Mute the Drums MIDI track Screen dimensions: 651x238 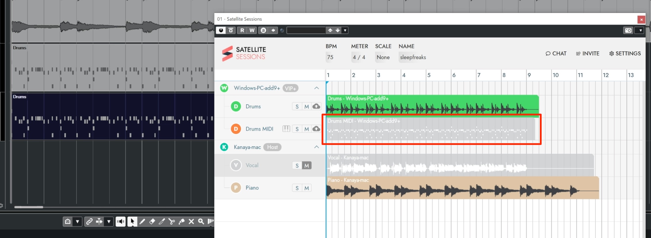307,129
